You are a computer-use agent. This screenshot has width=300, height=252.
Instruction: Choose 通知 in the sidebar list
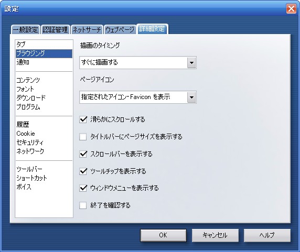pyautogui.click(x=44, y=62)
